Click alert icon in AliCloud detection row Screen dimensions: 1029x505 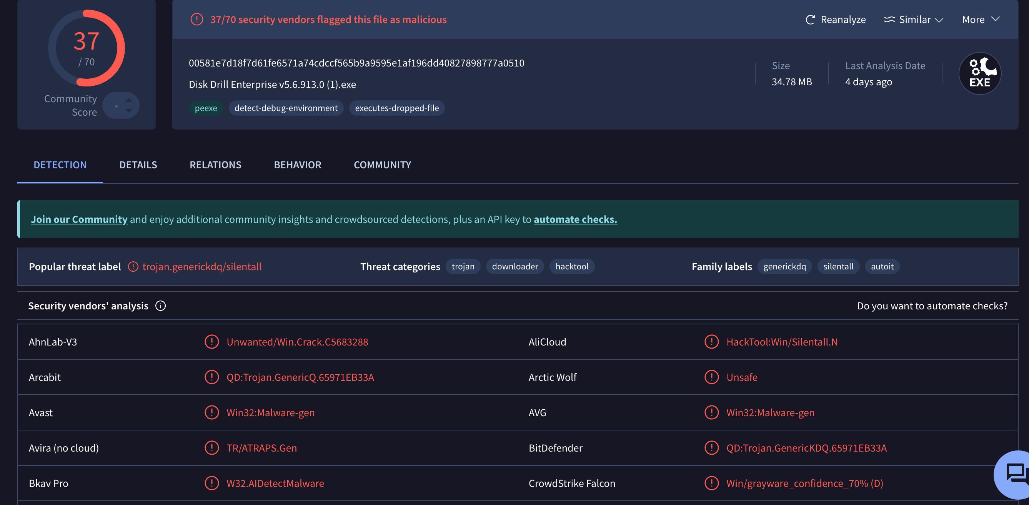(x=711, y=342)
